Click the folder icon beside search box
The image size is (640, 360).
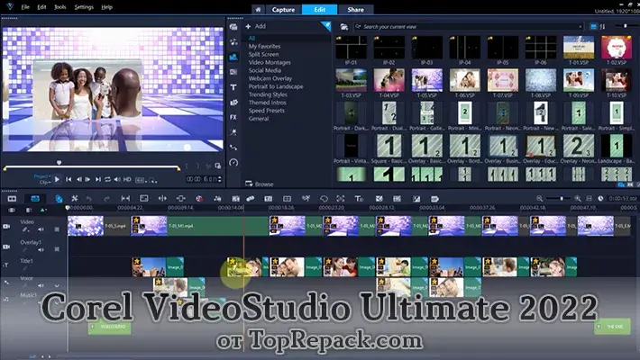pyautogui.click(x=344, y=27)
